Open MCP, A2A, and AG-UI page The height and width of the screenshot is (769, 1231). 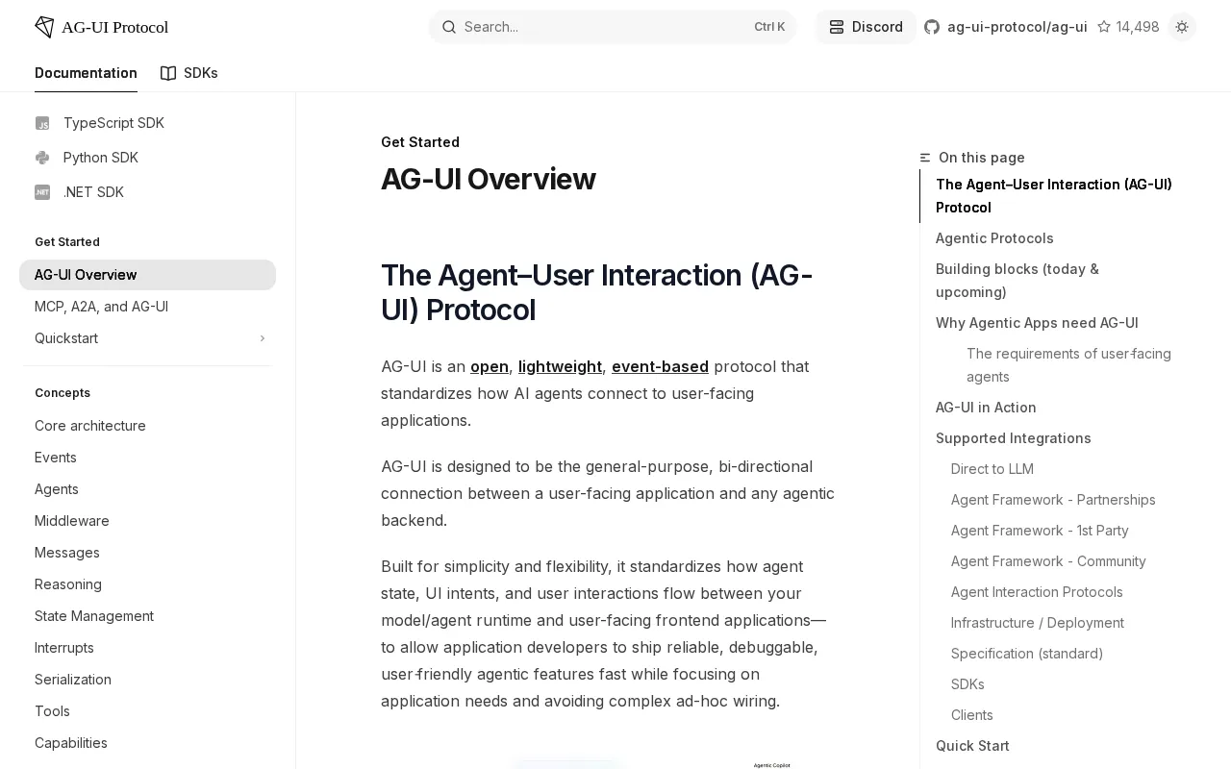tap(147, 307)
